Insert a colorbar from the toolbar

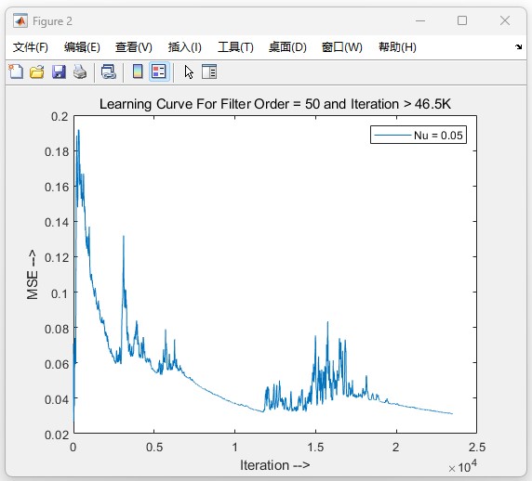(138, 71)
